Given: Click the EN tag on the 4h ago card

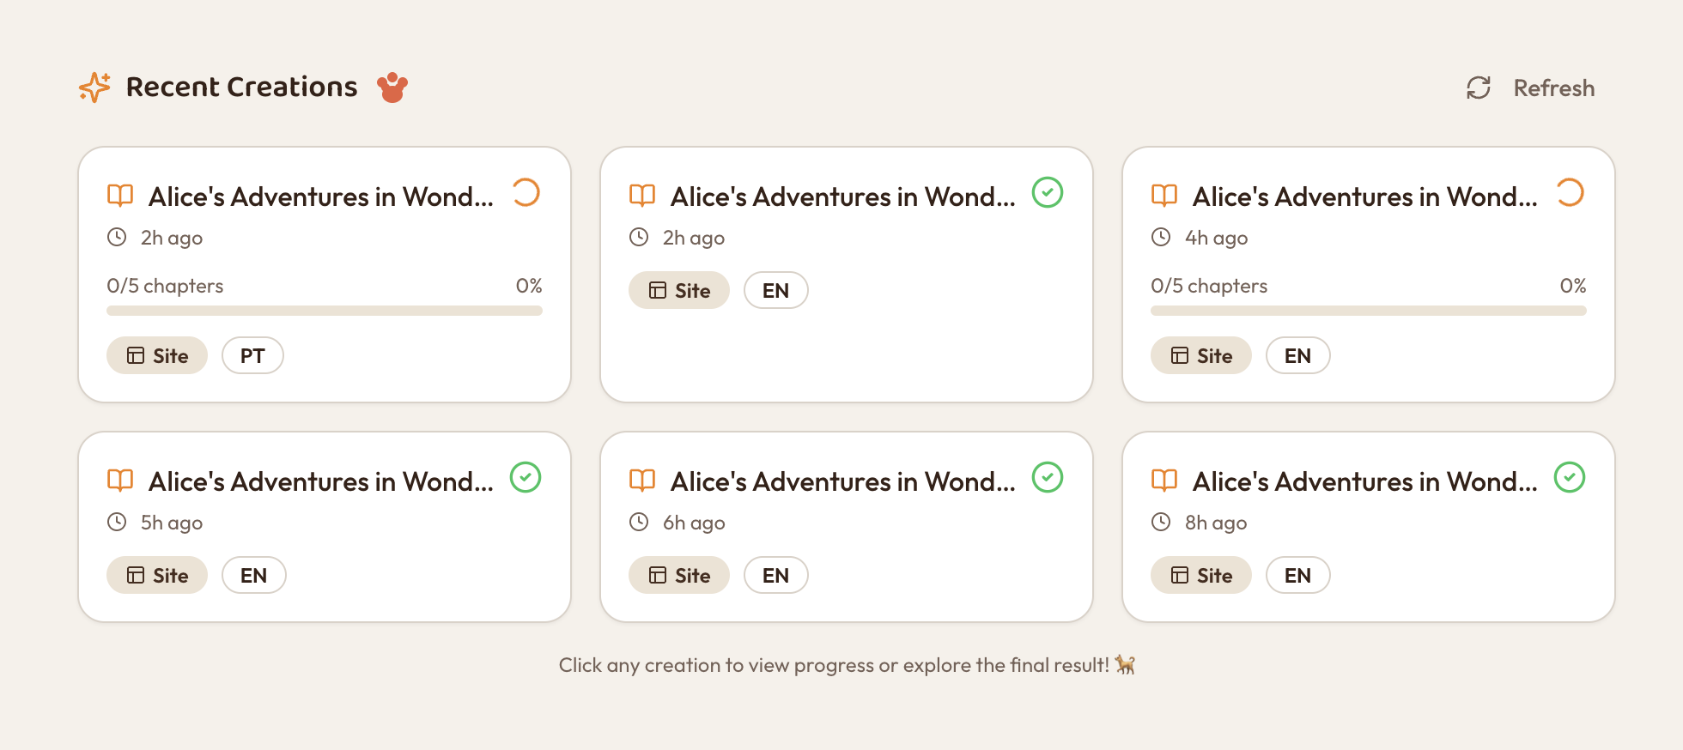Looking at the screenshot, I should tap(1297, 355).
